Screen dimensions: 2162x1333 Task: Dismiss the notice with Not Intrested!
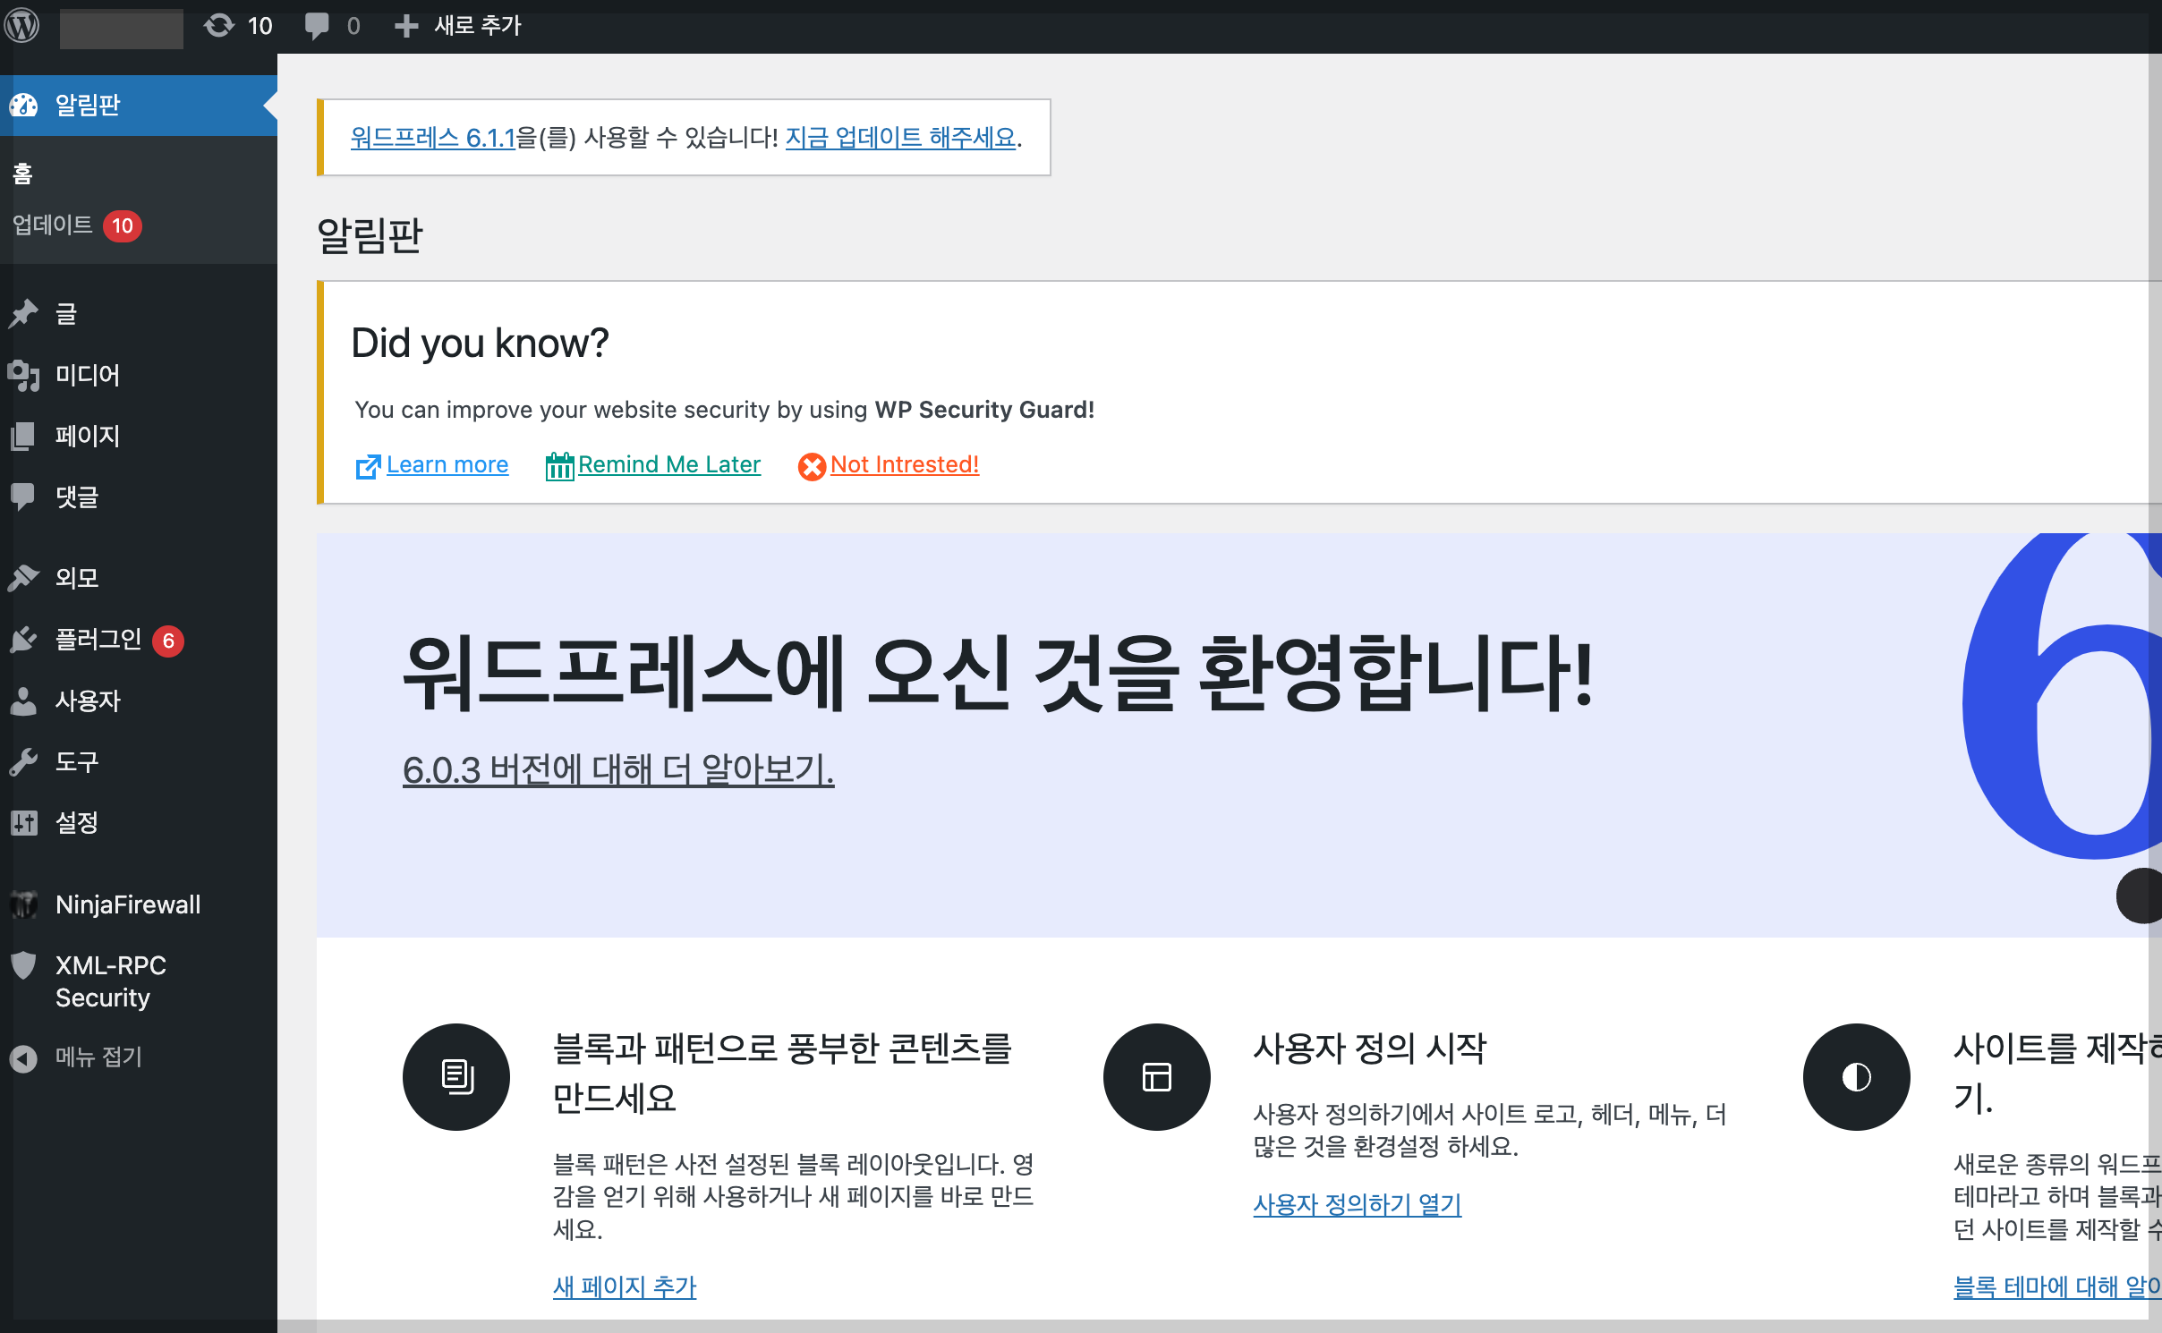(904, 465)
